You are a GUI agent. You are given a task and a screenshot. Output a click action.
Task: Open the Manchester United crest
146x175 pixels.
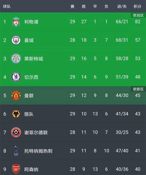(16, 95)
